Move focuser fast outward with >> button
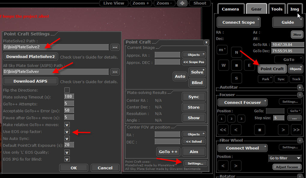Image resolution: width=306 pixels, height=178 pixels. [296, 130]
